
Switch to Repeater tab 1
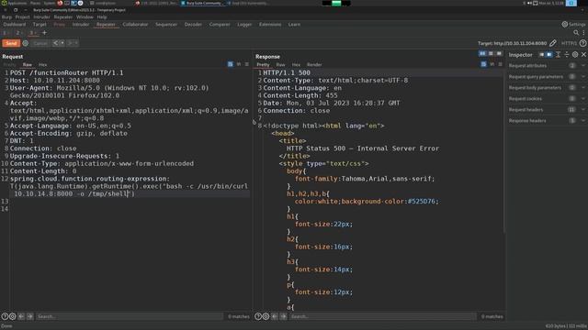tap(6, 33)
